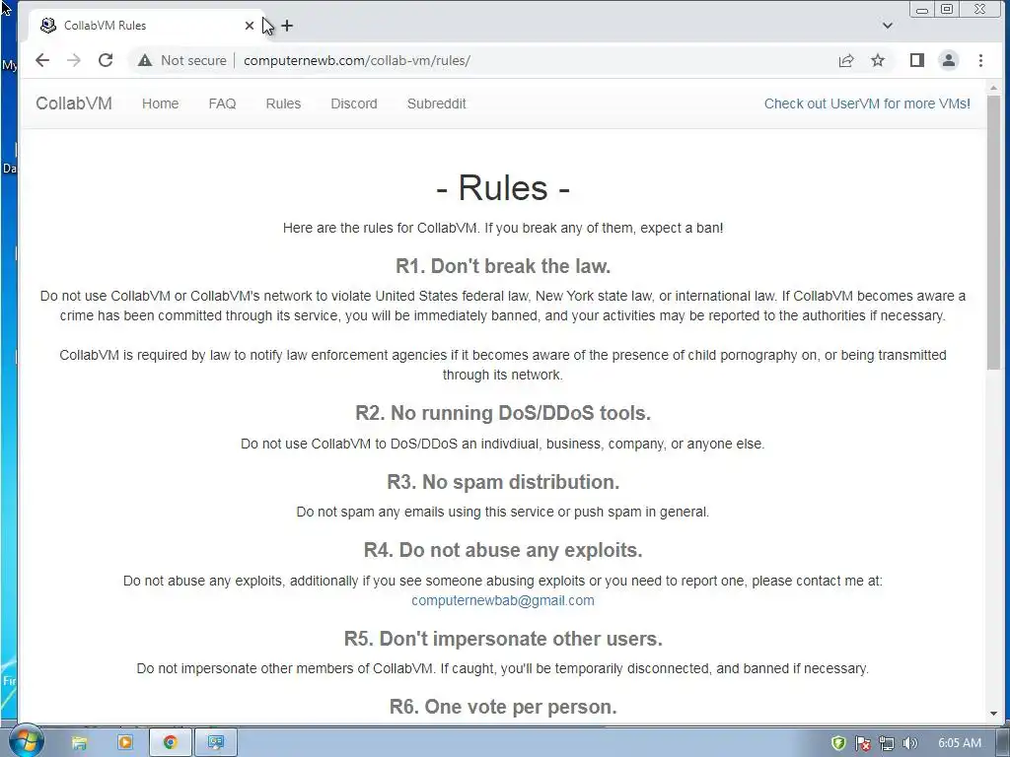Viewport: 1010px width, 757px height.
Task: Open Windows Explorer from the taskbar
Action: click(79, 743)
